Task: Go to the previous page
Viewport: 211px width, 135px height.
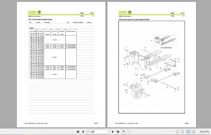Action: tap(83, 132)
